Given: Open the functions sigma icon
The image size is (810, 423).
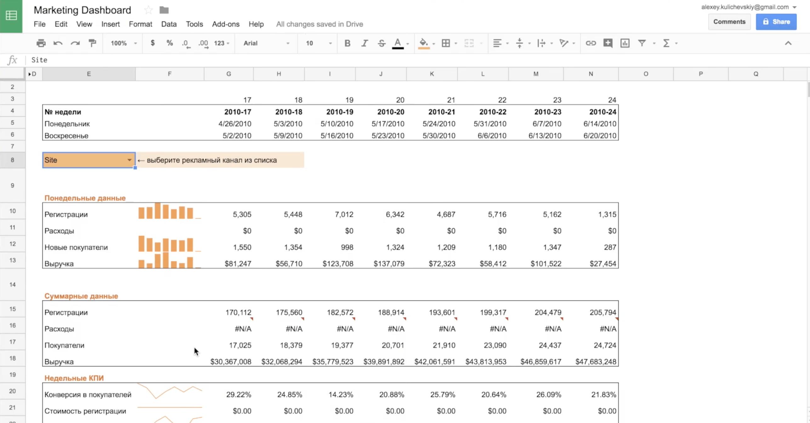Looking at the screenshot, I should click(666, 43).
